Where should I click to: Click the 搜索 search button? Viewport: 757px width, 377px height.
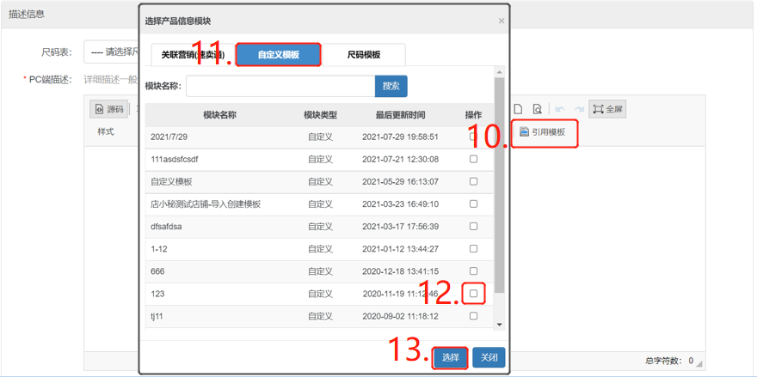(391, 86)
